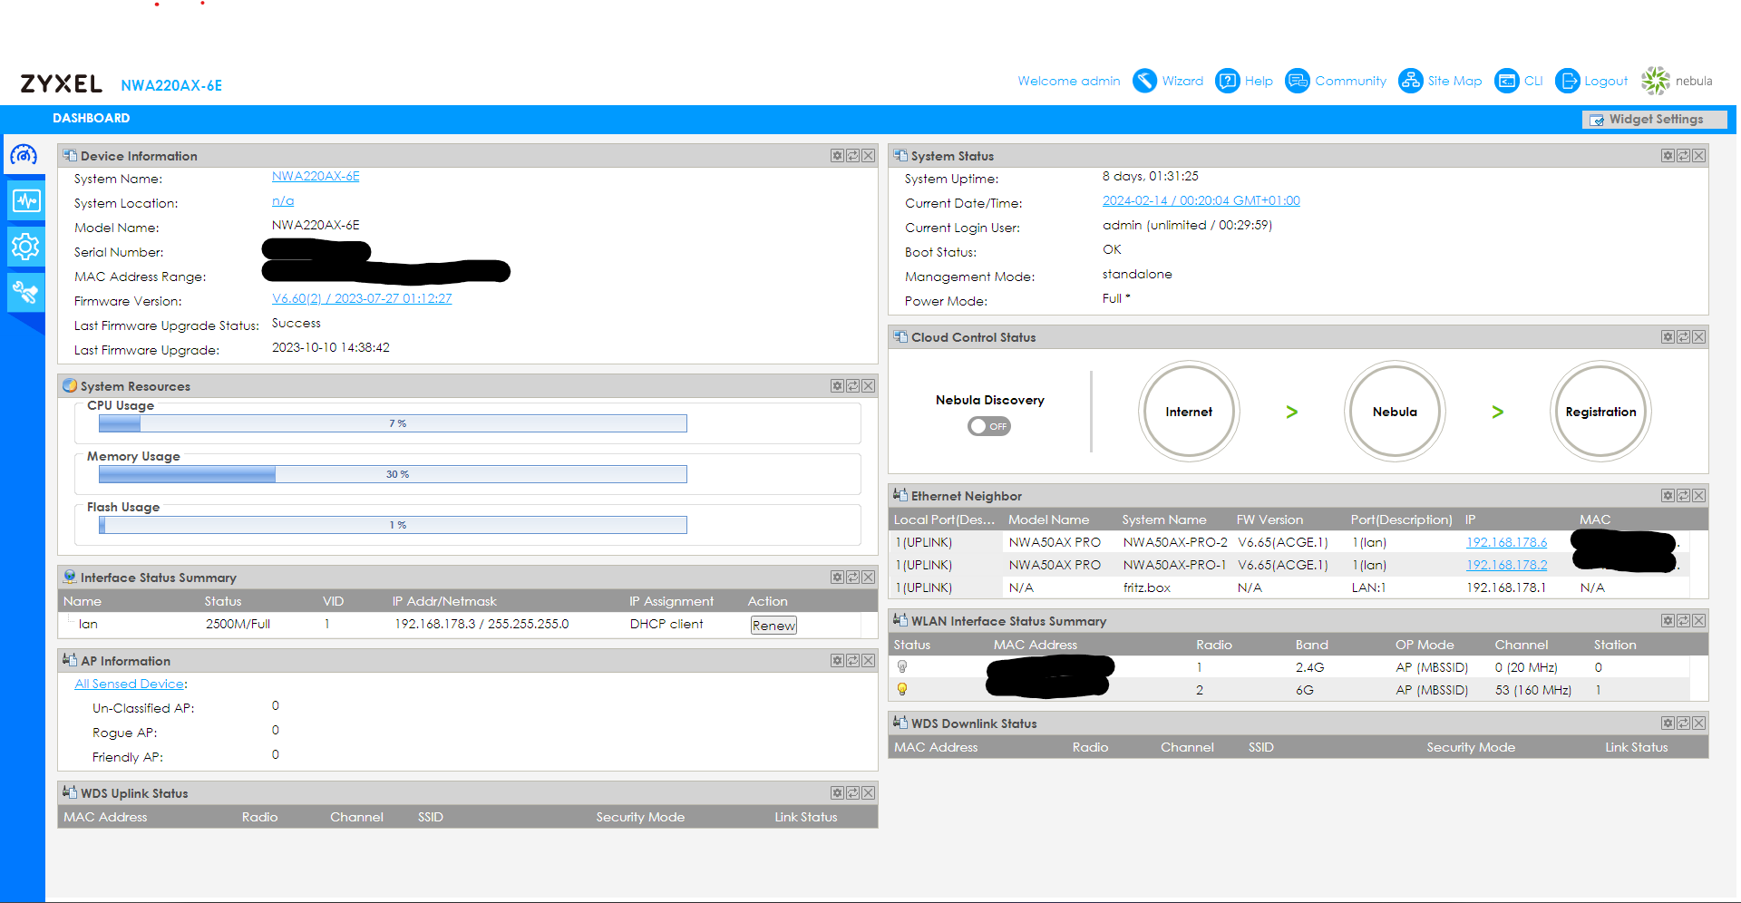1741x903 pixels.
Task: Open settings icon of AP Information widget
Action: 837,661
